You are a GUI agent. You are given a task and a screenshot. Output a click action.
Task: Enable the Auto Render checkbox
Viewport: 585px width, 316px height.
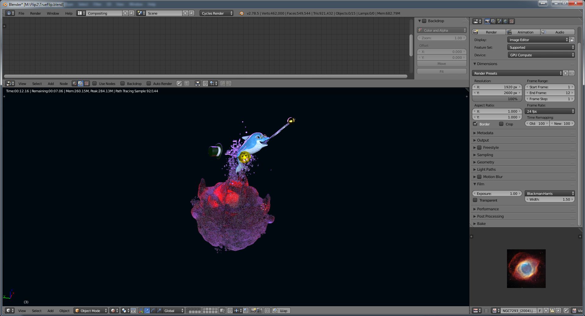pyautogui.click(x=149, y=83)
